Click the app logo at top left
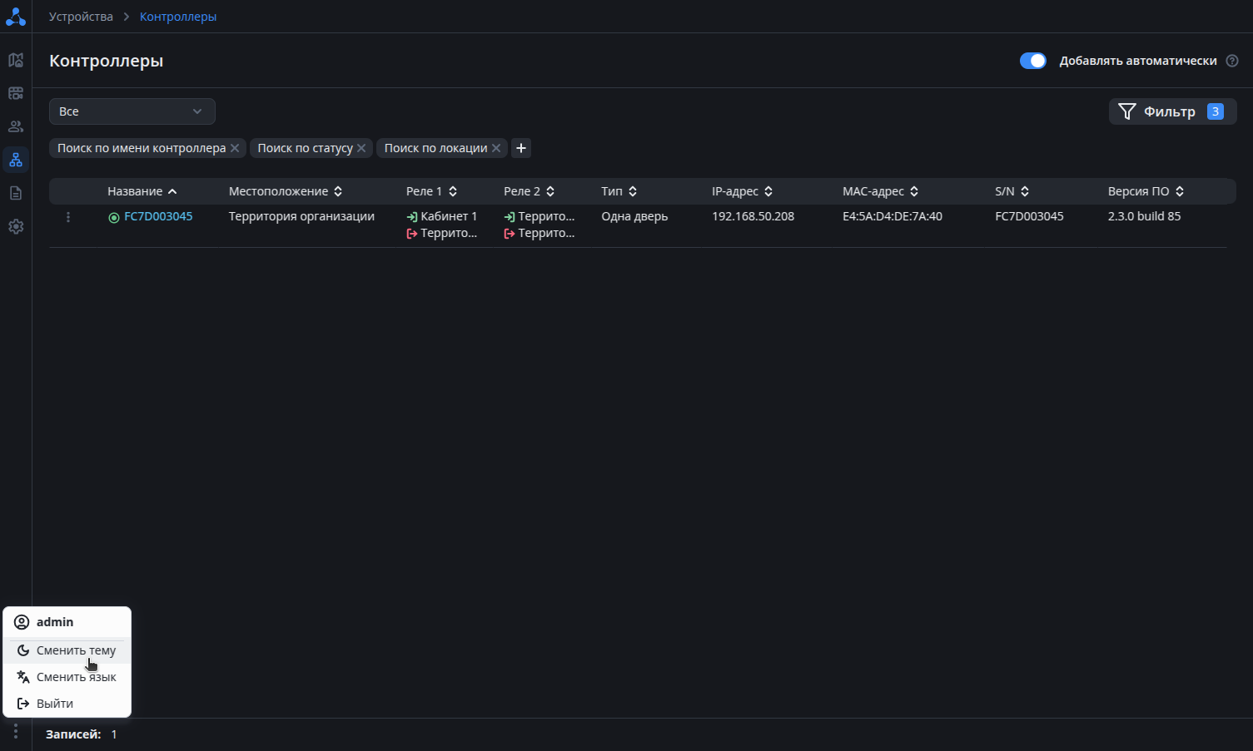Image resolution: width=1253 pixels, height=751 pixels. pyautogui.click(x=16, y=17)
